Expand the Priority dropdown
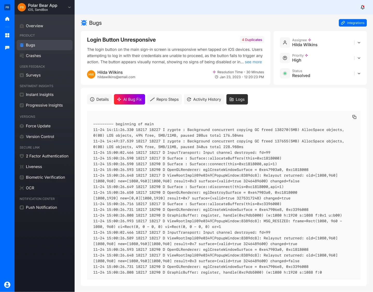 click(359, 58)
